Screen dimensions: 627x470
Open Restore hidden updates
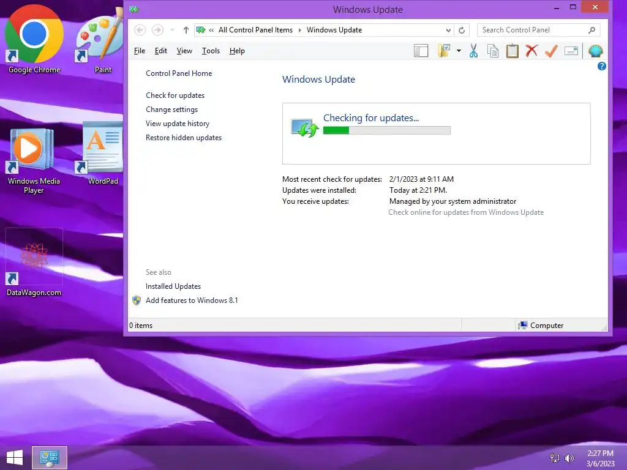[184, 138]
